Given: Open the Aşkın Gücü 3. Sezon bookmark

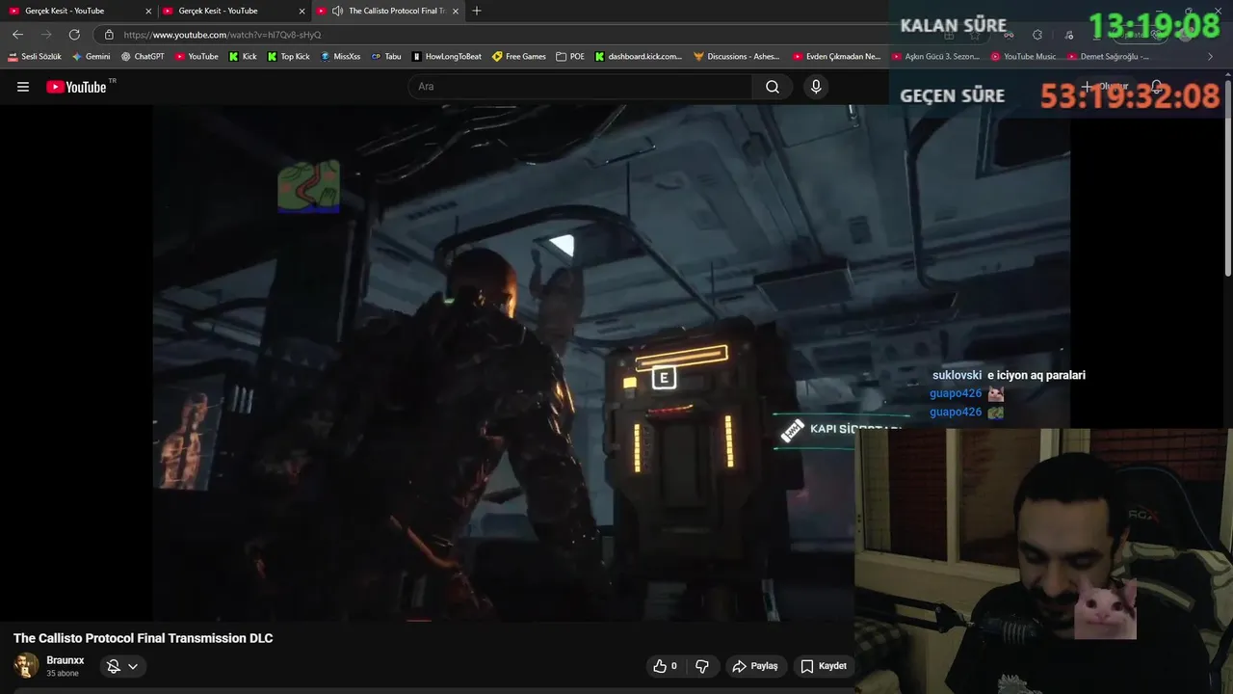Looking at the screenshot, I should [935, 57].
